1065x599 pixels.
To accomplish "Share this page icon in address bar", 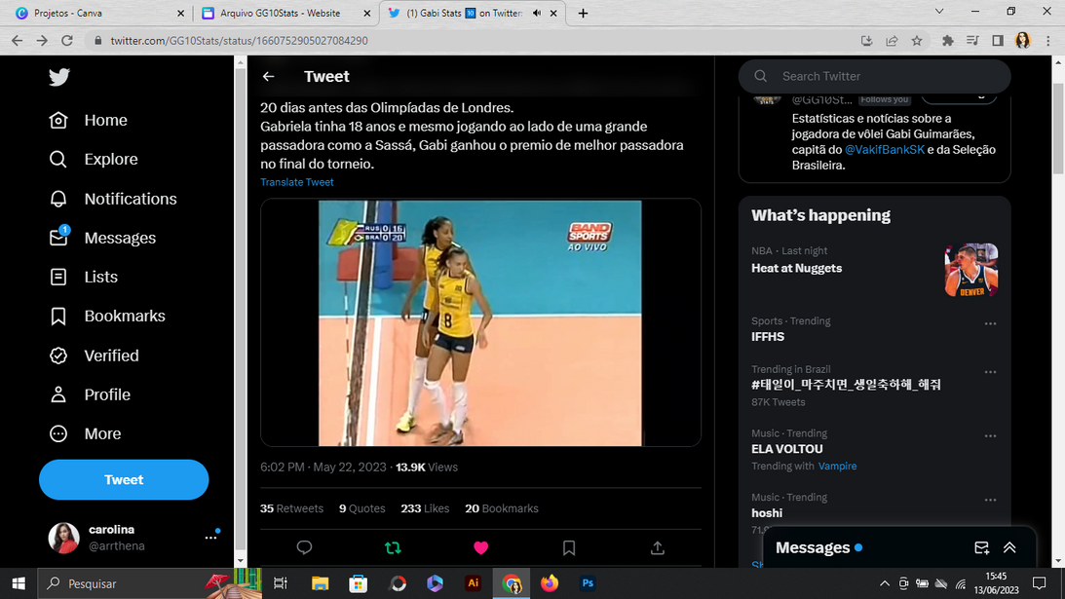I will (892, 41).
